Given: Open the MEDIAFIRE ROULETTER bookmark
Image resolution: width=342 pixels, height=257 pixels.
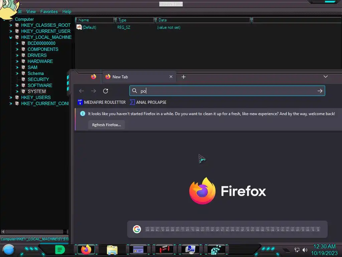Looking at the screenshot, I should 102,102.
